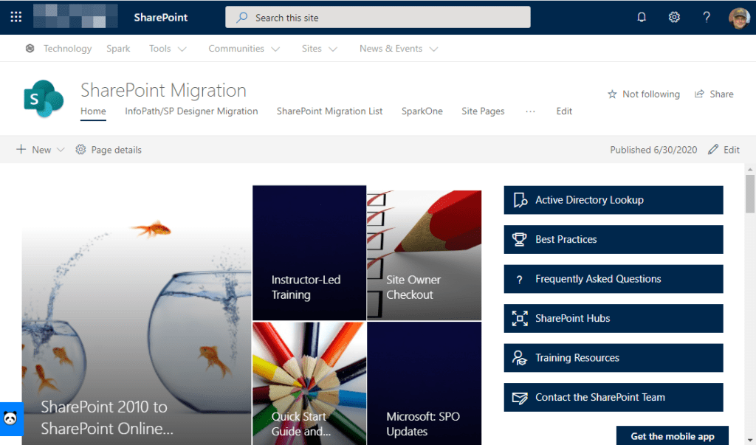Open the settings gear icon
The height and width of the screenshot is (445, 756).
point(674,17)
